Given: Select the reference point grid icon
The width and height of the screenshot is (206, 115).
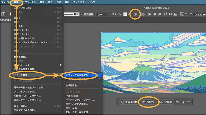Looking at the screenshot, I should pos(182,14).
